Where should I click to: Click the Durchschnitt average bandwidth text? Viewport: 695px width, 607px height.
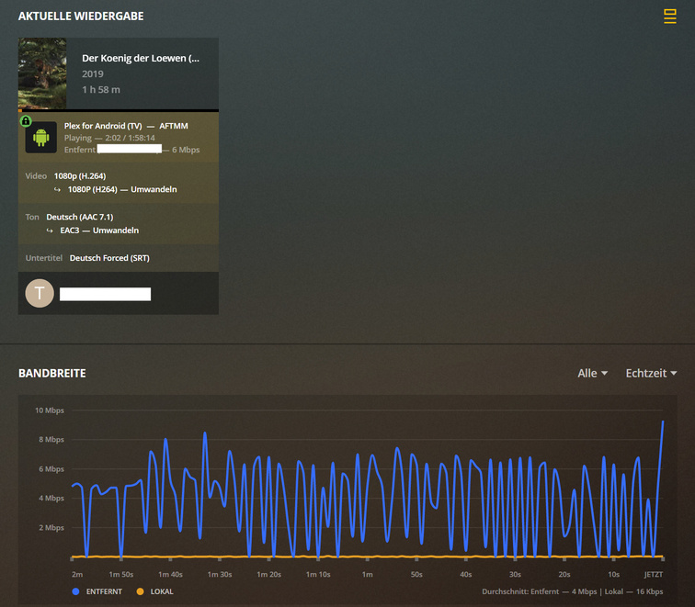pyautogui.click(x=572, y=591)
